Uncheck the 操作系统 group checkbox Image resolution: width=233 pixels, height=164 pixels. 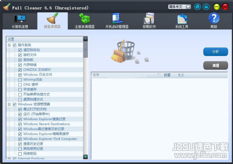tap(14, 45)
